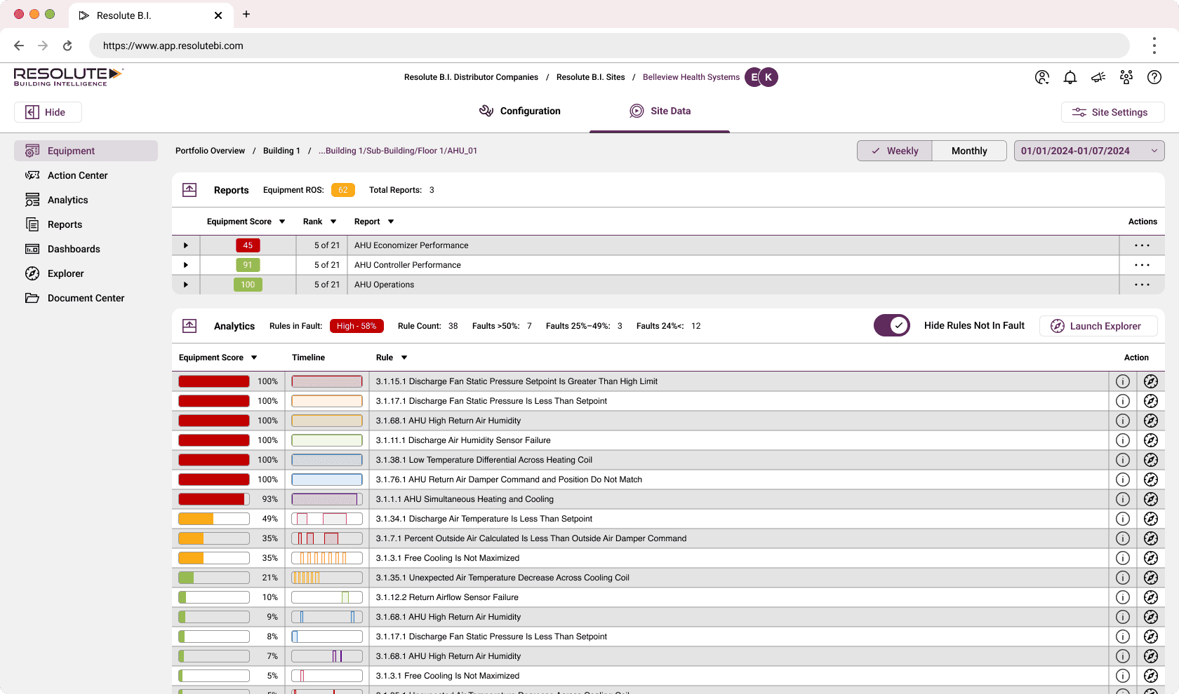Open the user profile icon in header

1042,77
